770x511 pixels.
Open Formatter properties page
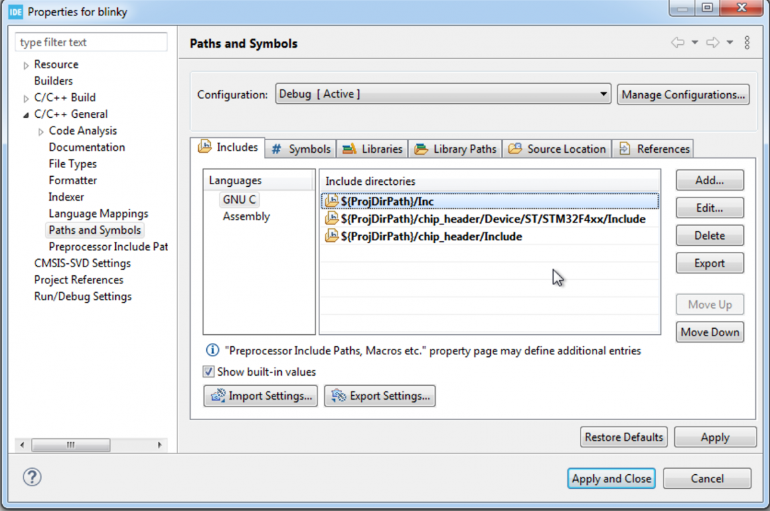click(x=73, y=180)
